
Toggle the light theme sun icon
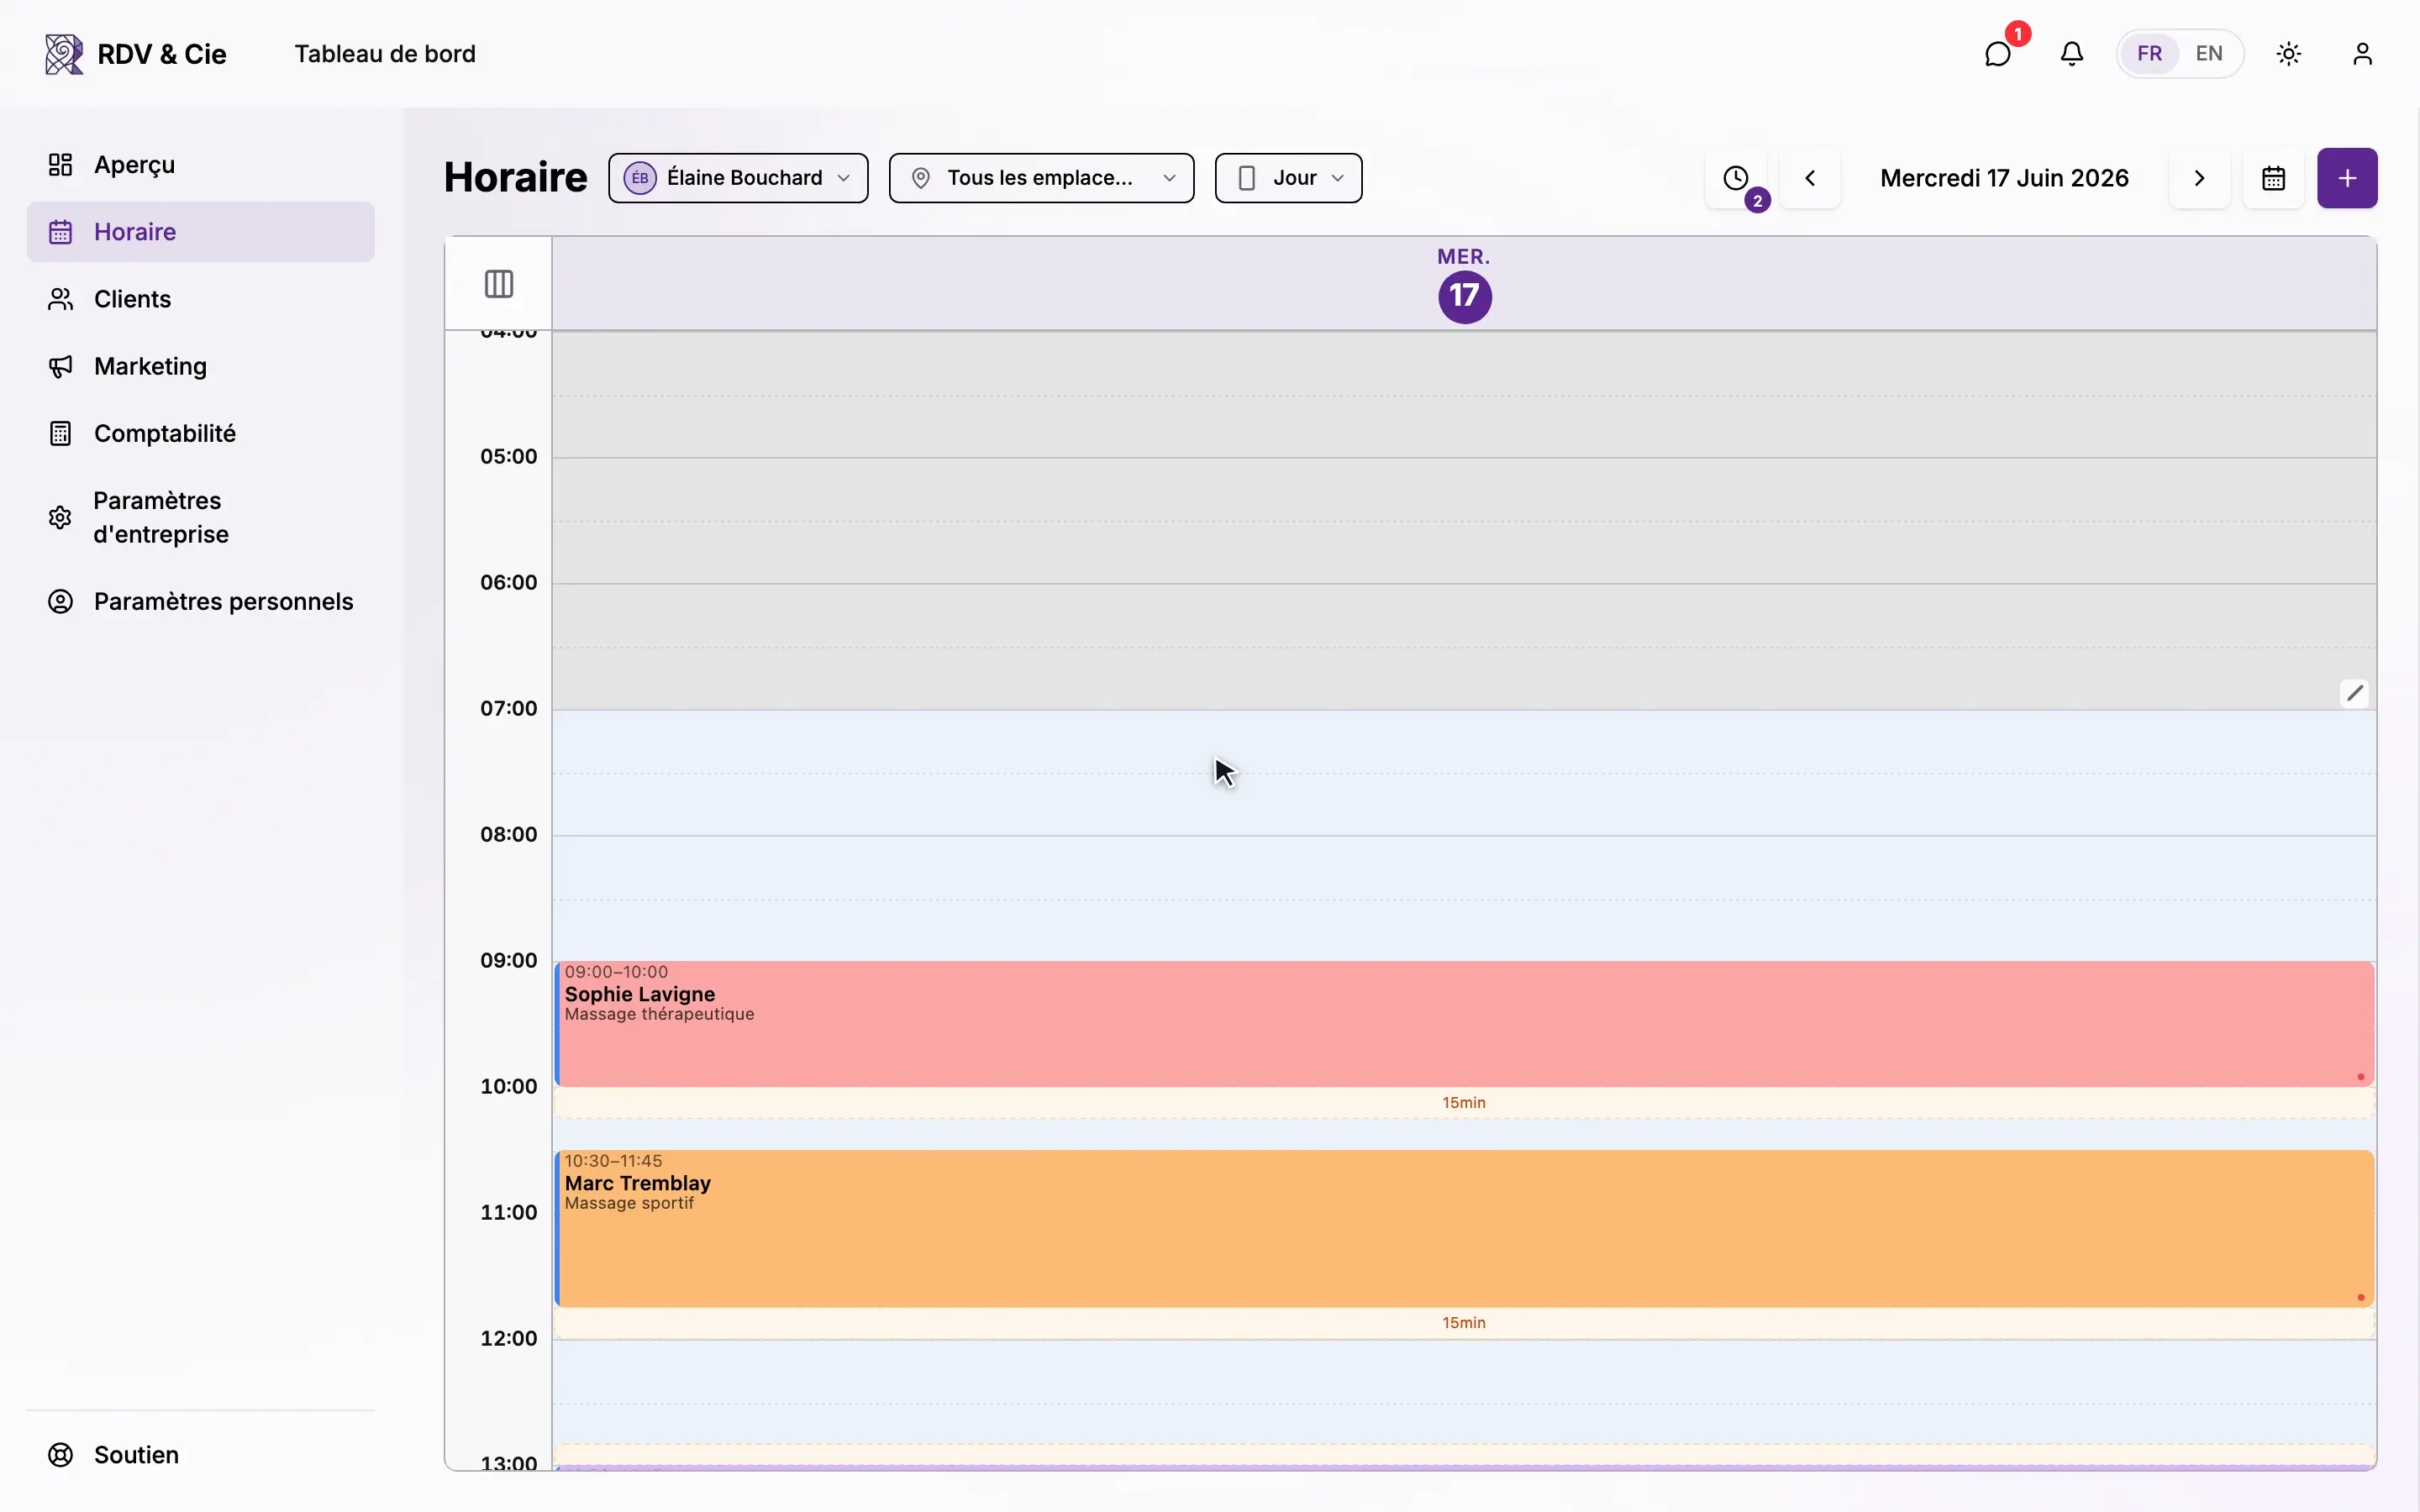click(2289, 54)
